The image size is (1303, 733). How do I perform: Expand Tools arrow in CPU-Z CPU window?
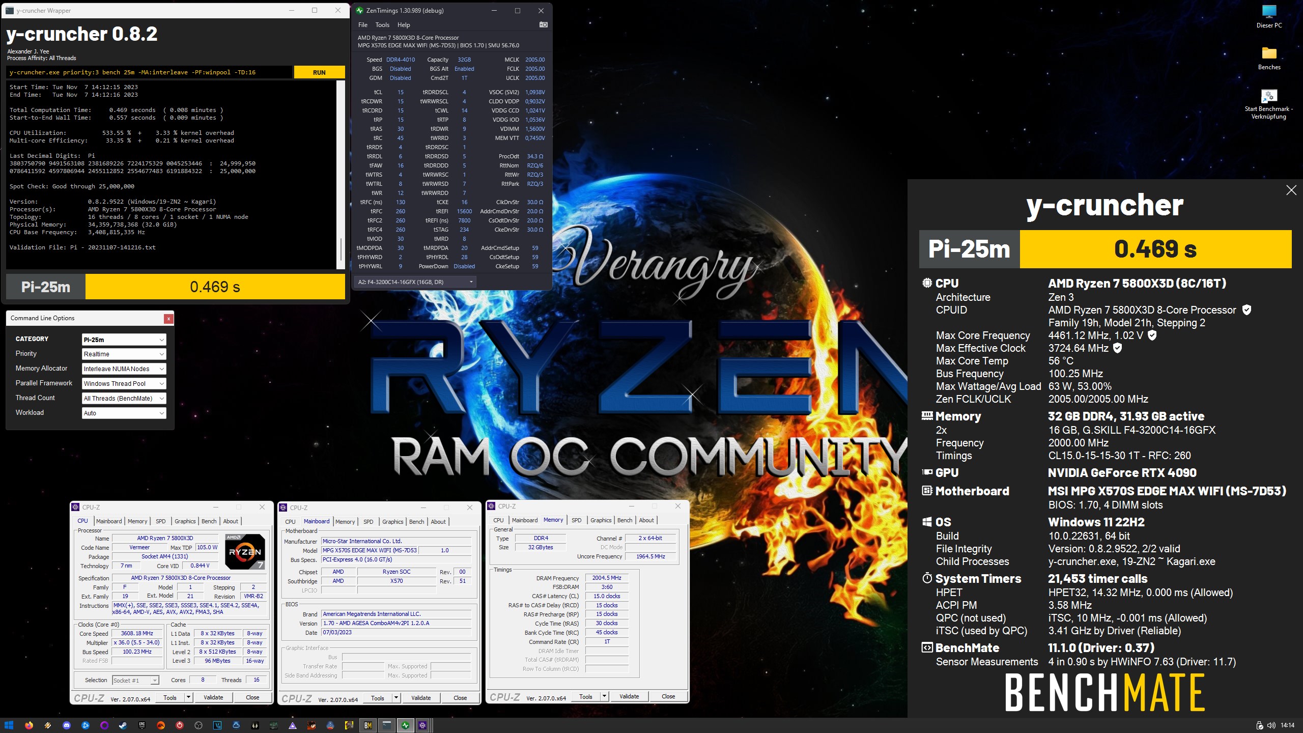tap(188, 697)
